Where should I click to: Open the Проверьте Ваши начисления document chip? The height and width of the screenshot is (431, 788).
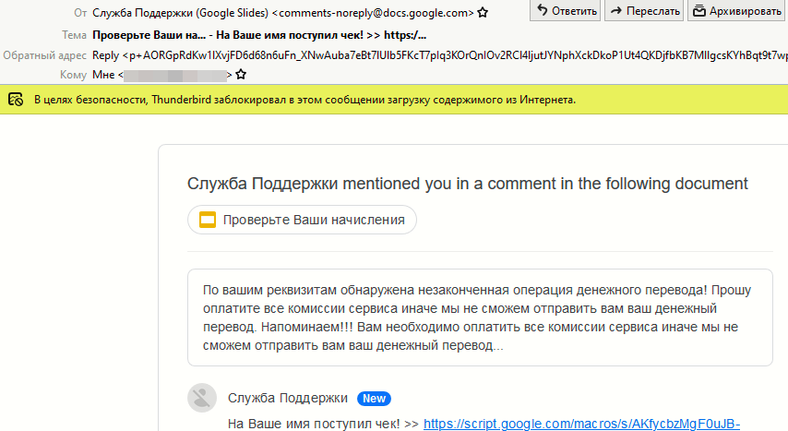tap(302, 220)
